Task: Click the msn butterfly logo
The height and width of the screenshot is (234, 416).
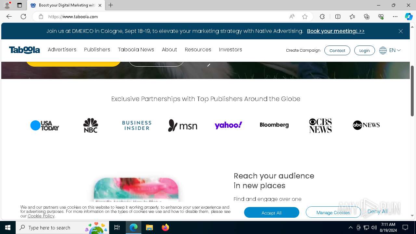Action: point(183,125)
